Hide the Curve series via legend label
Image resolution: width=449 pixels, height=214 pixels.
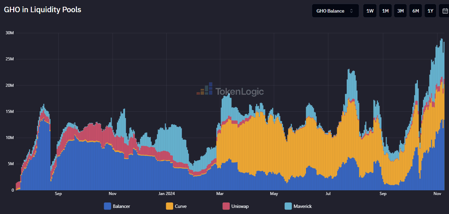pos(181,206)
